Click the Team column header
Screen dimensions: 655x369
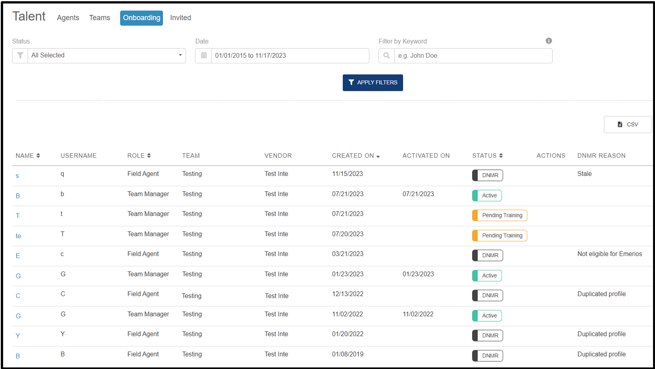click(x=191, y=156)
